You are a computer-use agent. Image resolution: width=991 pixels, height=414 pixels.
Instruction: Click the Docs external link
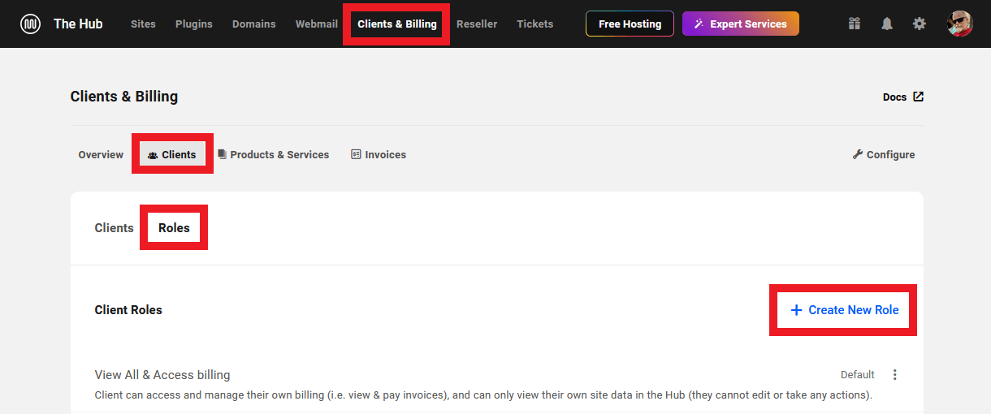[903, 97]
